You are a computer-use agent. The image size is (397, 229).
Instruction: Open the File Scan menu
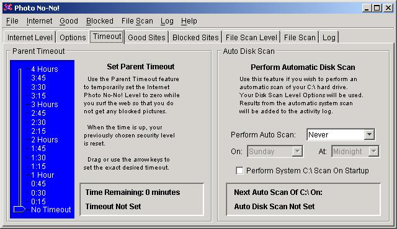point(137,21)
